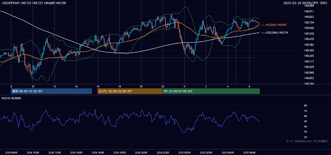Click the RSI scale value 50
This screenshot has height=155, width=331.
pyautogui.click(x=306, y=121)
